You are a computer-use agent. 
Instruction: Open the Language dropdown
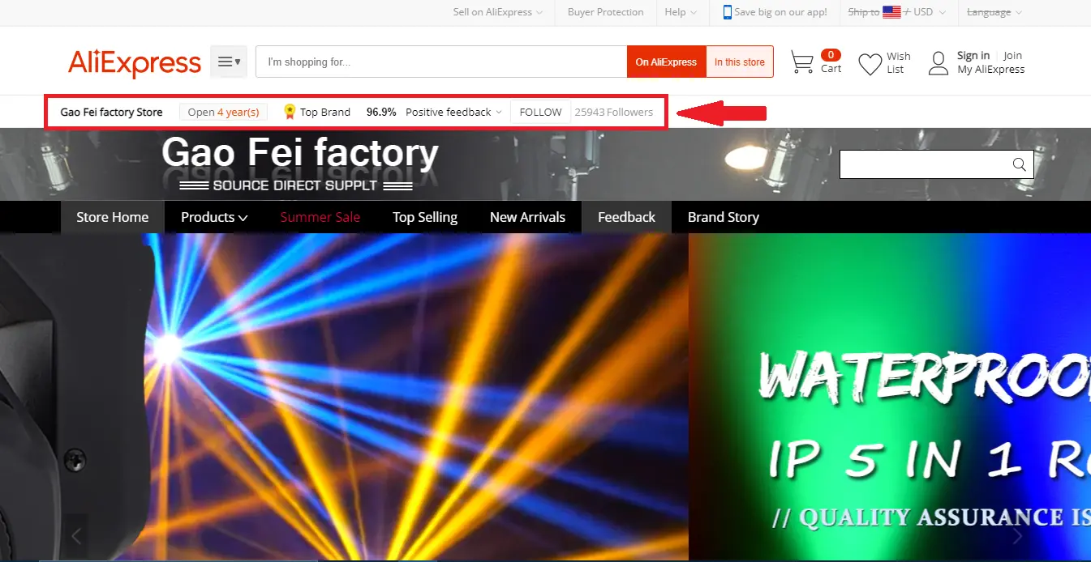tap(993, 12)
